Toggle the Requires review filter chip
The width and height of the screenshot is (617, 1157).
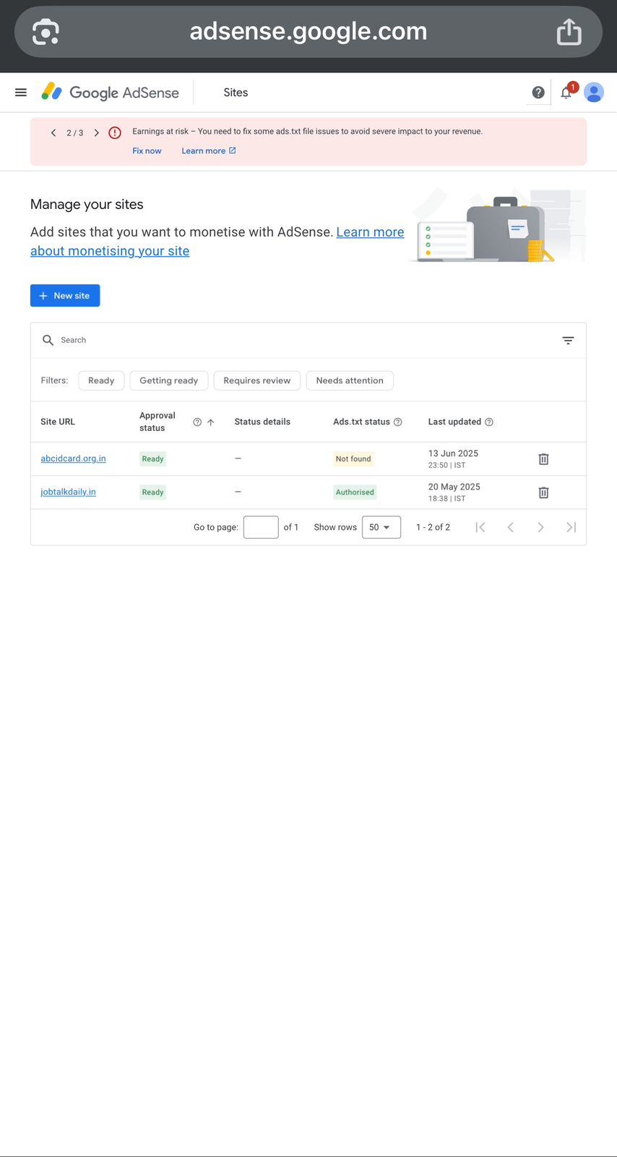click(256, 381)
